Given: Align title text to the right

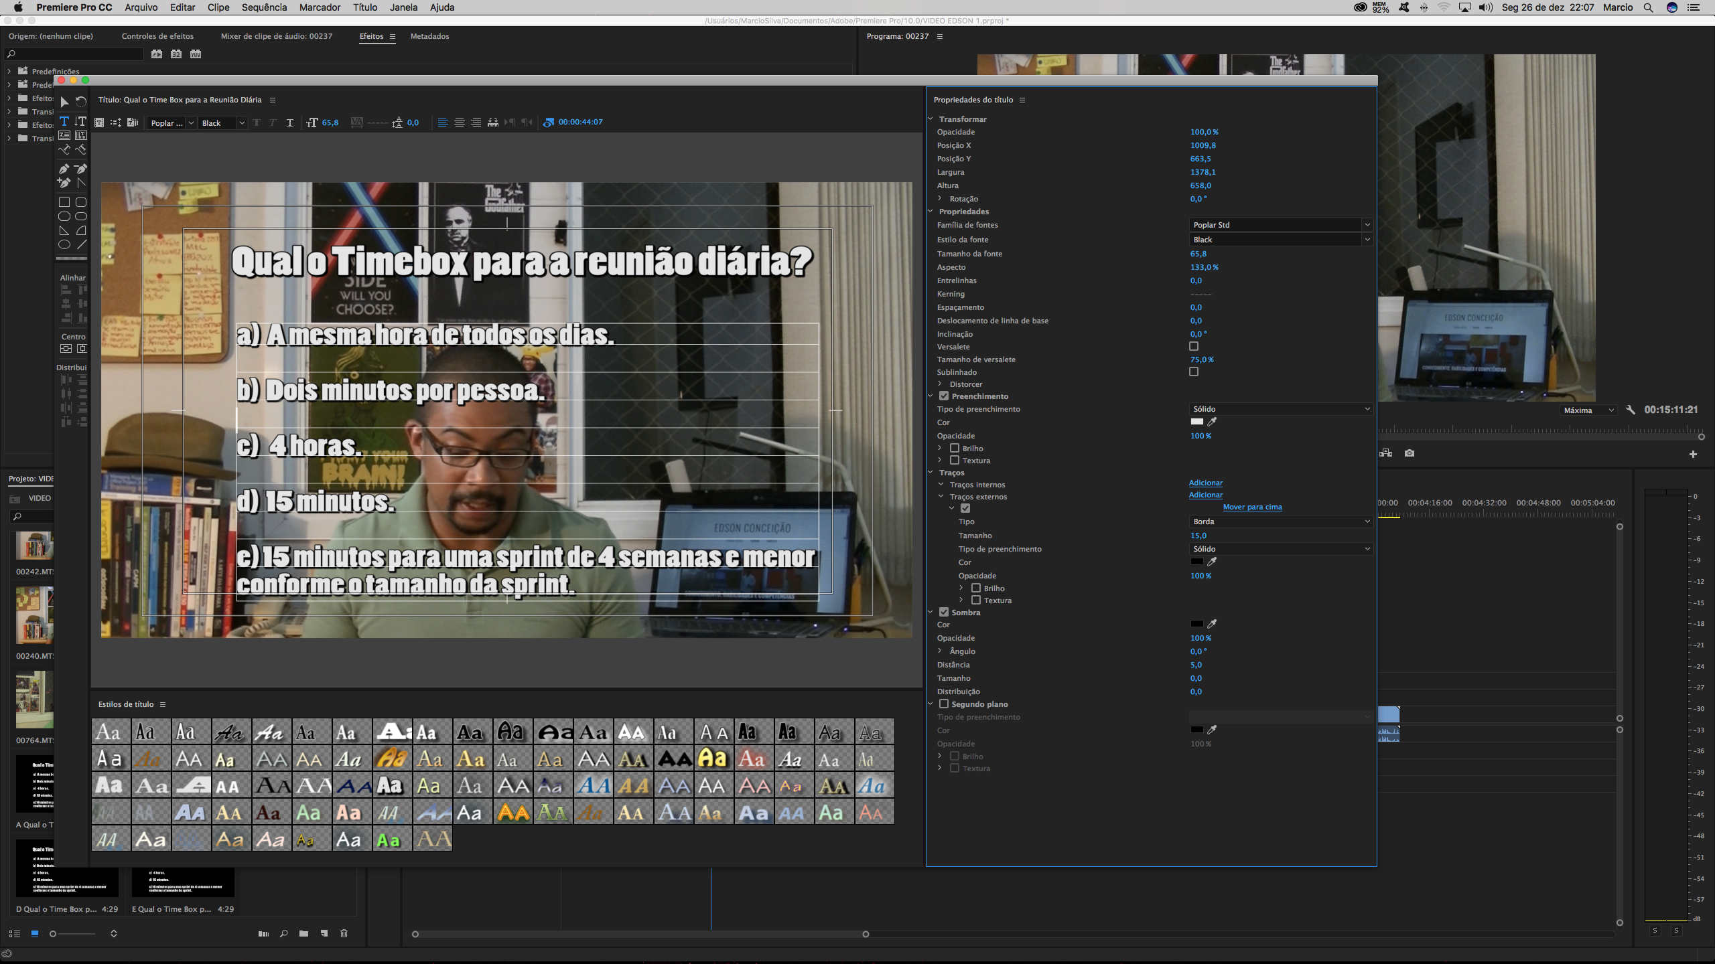Looking at the screenshot, I should pyautogui.click(x=476, y=123).
